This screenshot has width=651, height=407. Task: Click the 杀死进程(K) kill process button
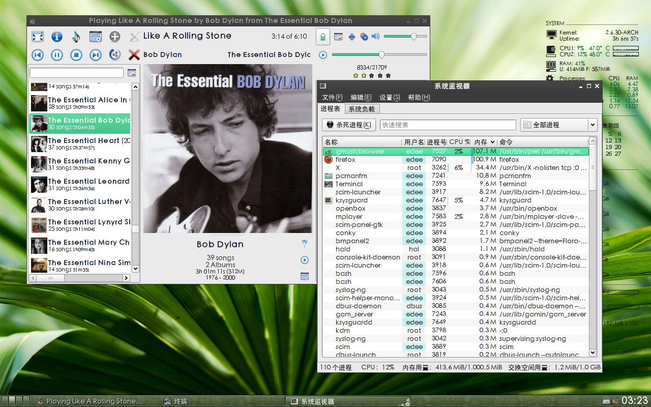[349, 125]
